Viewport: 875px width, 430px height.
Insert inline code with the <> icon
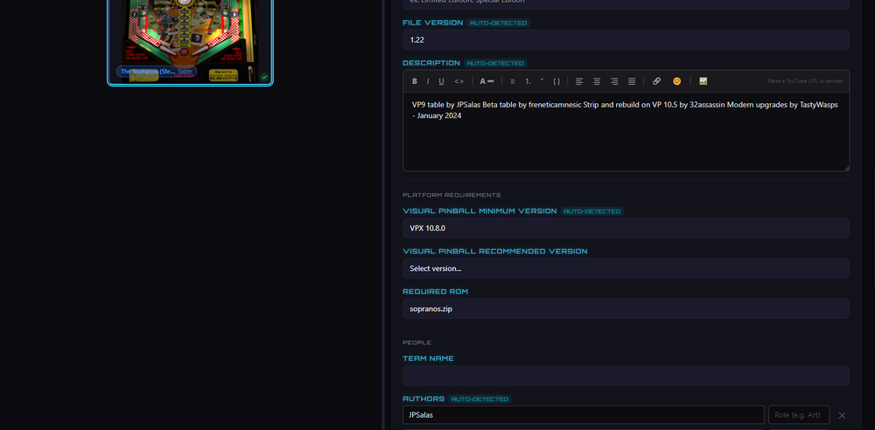click(x=458, y=81)
